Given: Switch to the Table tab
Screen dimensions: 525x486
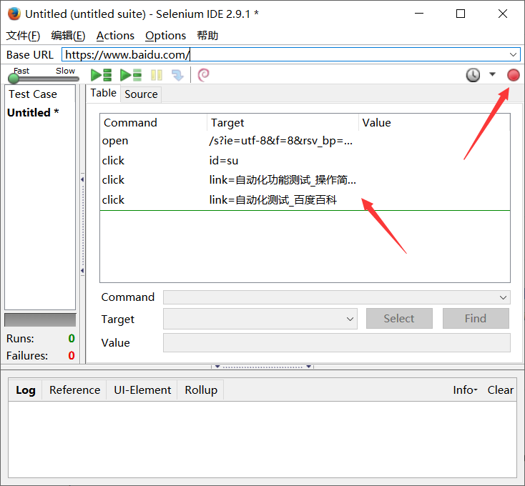Looking at the screenshot, I should coord(103,93).
